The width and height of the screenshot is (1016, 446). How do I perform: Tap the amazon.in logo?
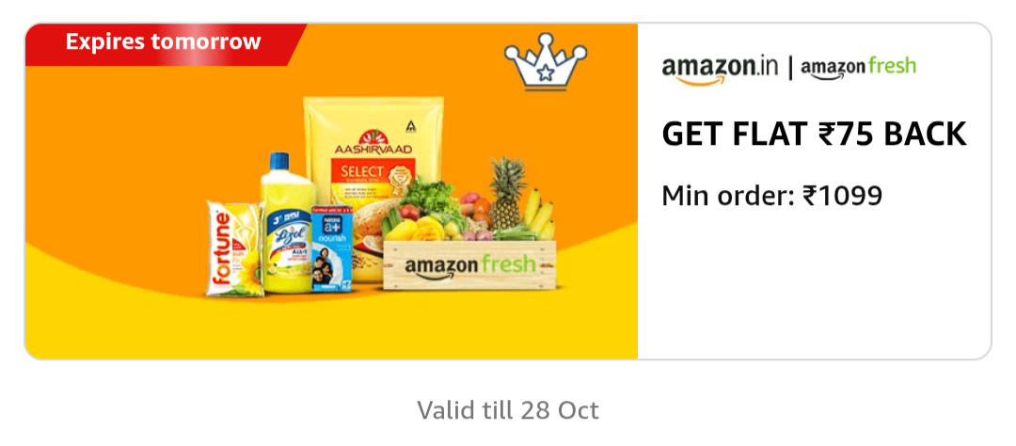tap(720, 70)
